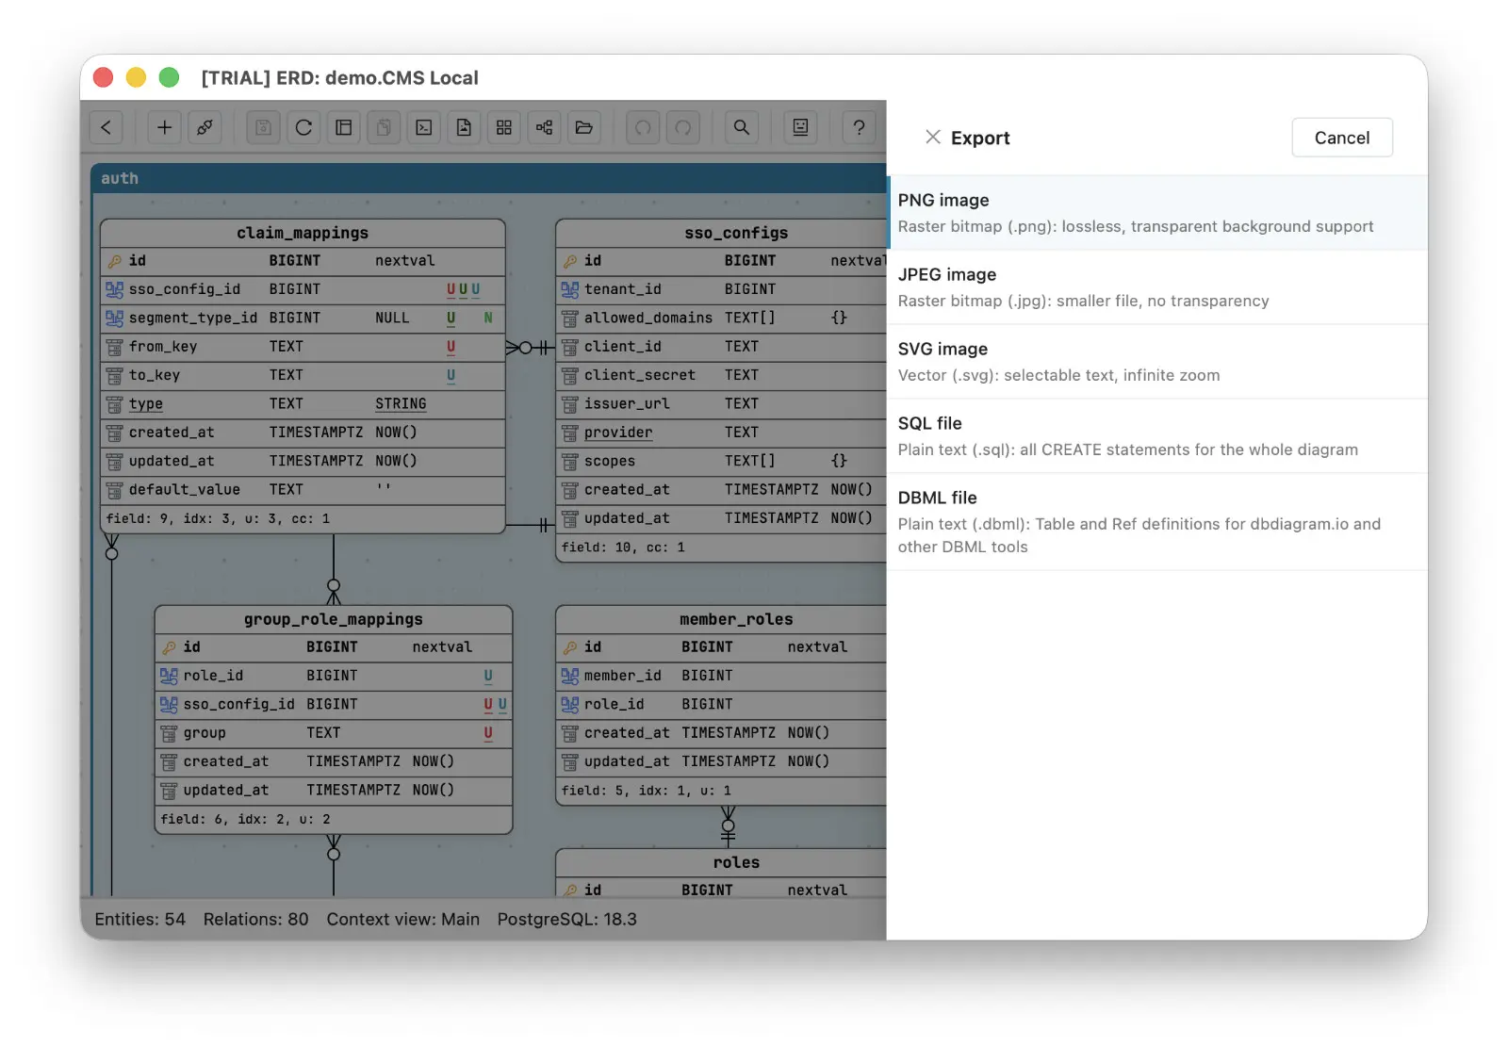This screenshot has width=1508, height=1046.
Task: Click the refresh diagram toolbar icon
Action: (303, 127)
